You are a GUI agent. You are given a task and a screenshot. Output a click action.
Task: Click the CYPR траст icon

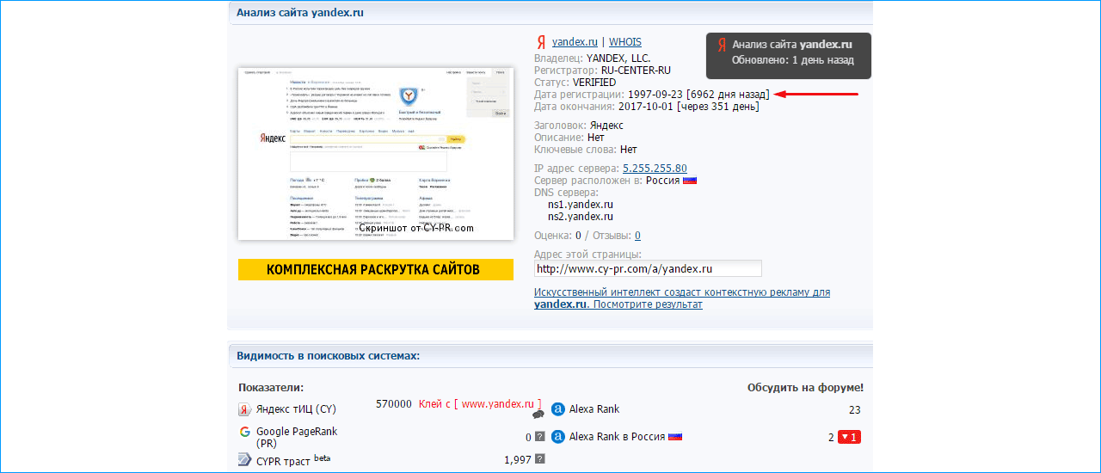click(x=245, y=460)
